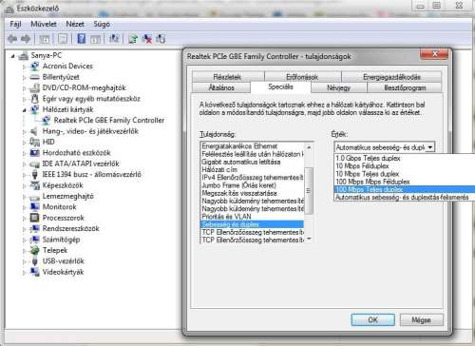Click the DVD/CD-ROM-meghajtók drive icon
This screenshot has width=475, height=346.
coord(34,87)
